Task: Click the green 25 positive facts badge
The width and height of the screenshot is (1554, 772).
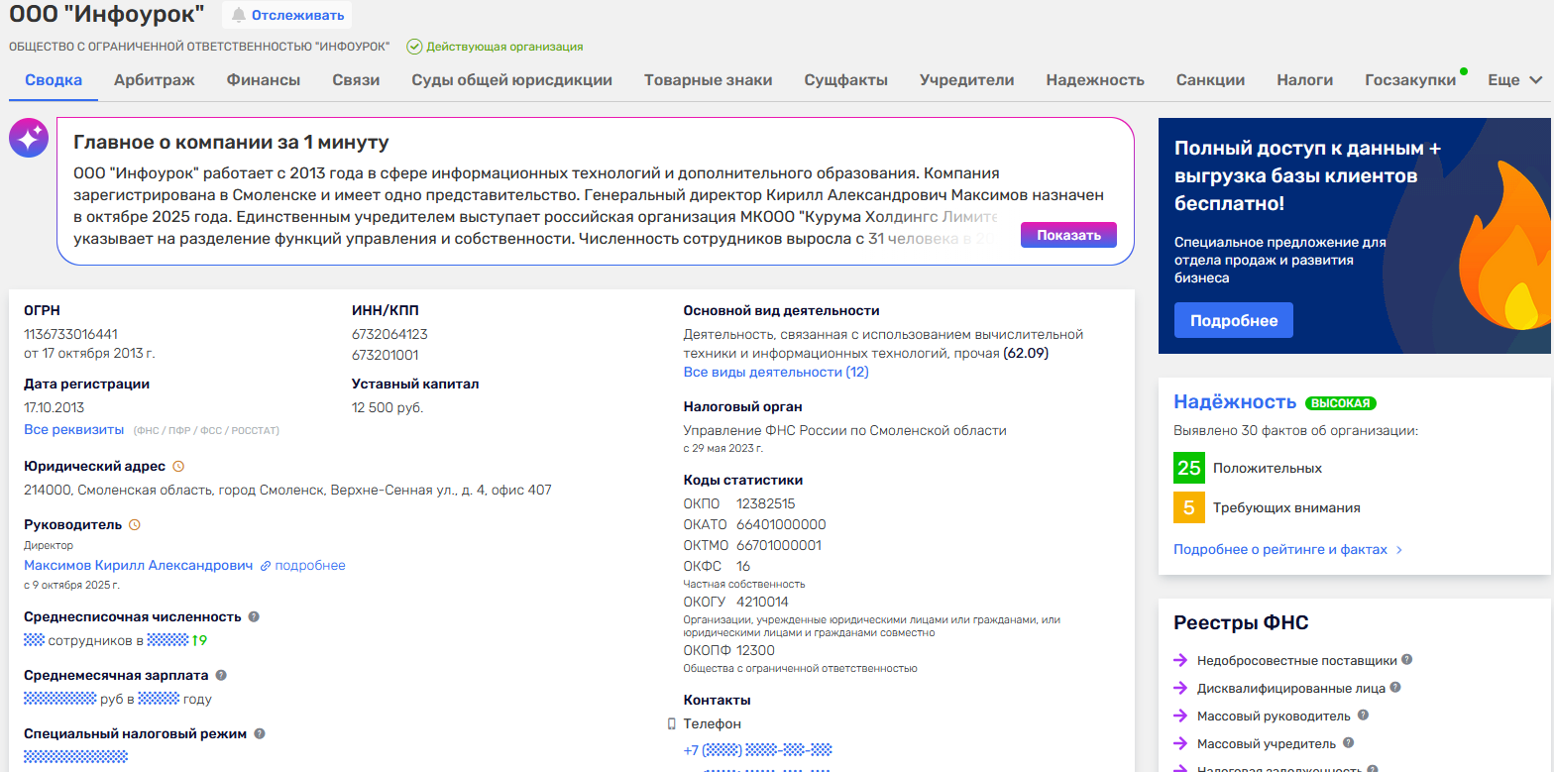Action: [1189, 468]
